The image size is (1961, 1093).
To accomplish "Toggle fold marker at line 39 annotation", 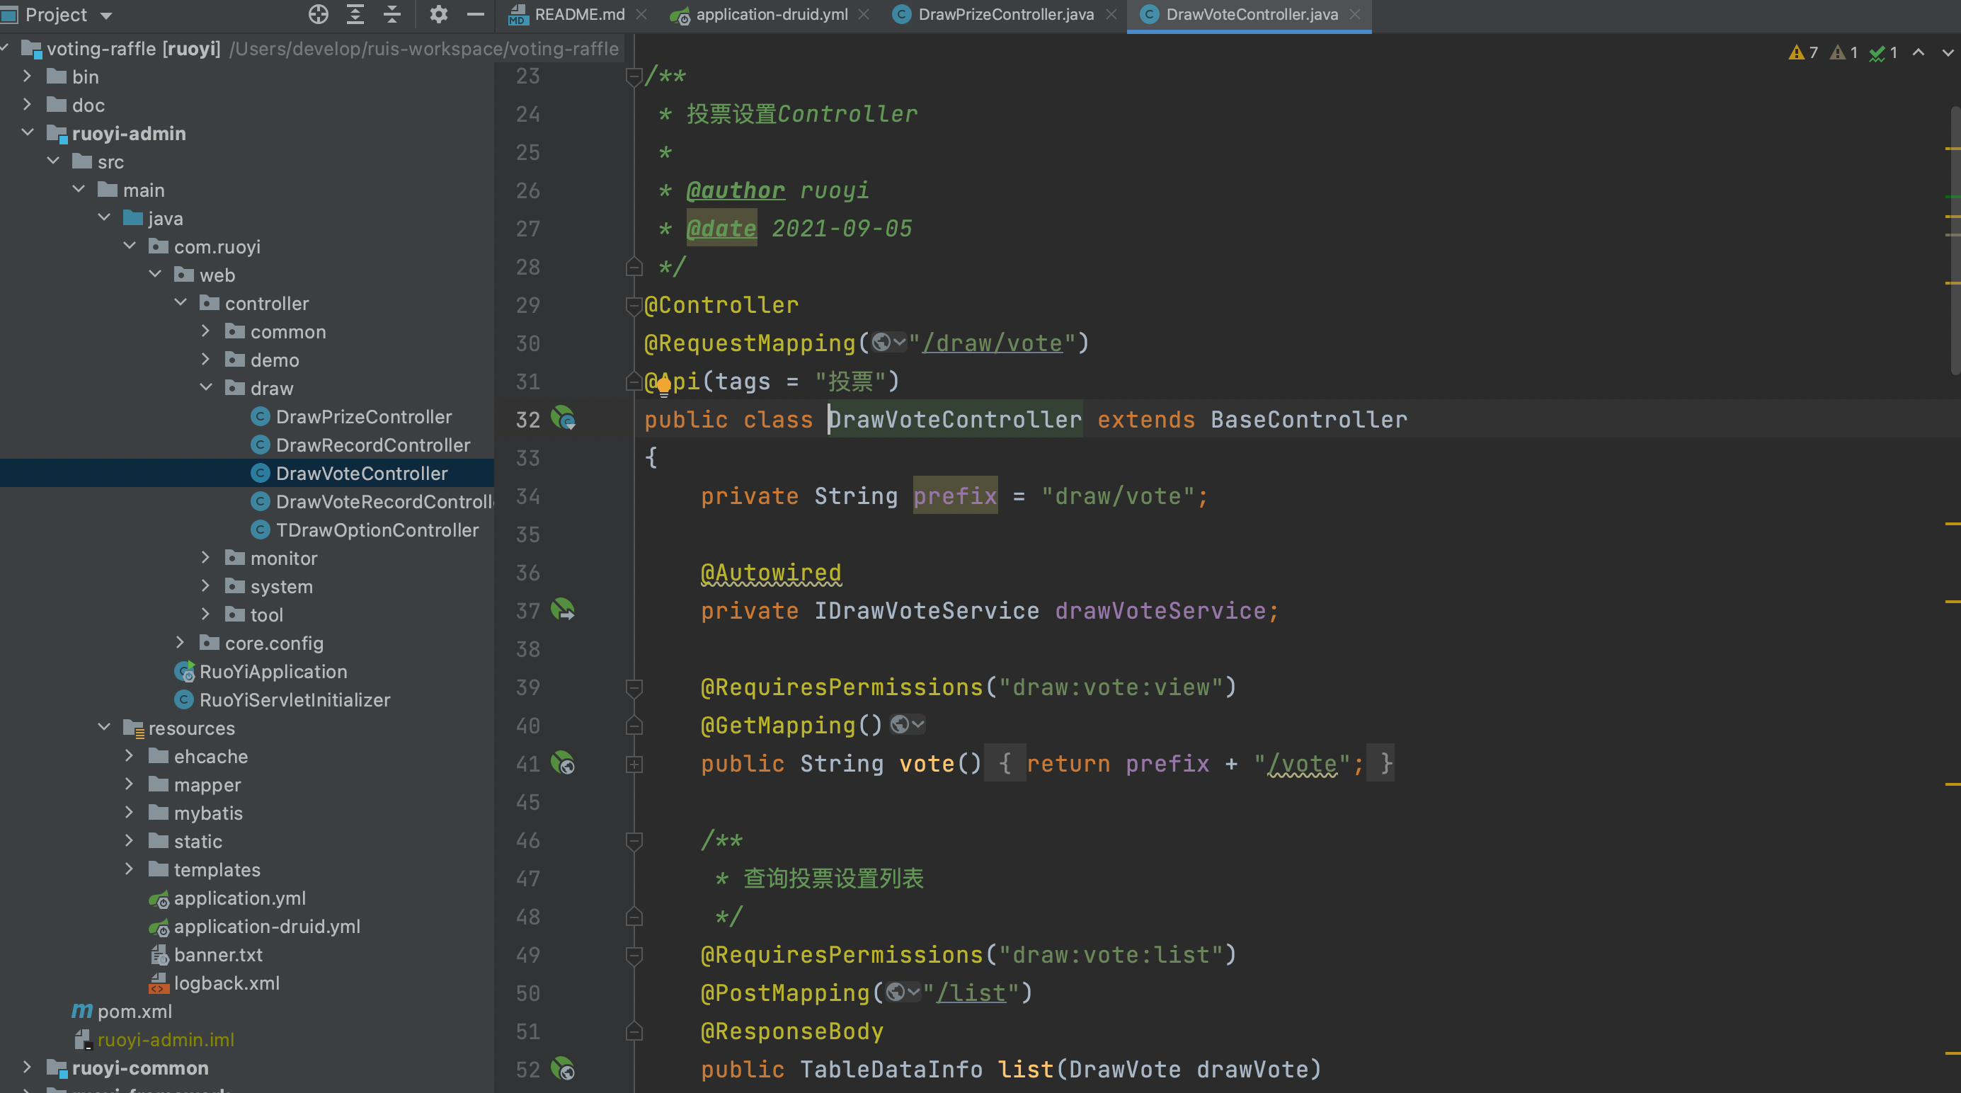I will click(x=634, y=687).
